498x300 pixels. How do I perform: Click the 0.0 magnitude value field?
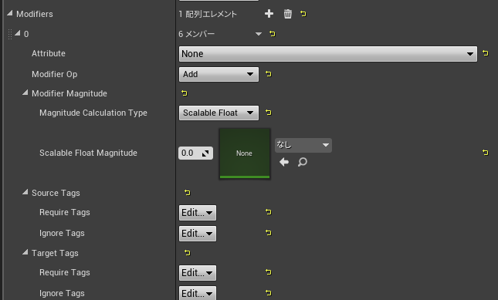pos(195,153)
